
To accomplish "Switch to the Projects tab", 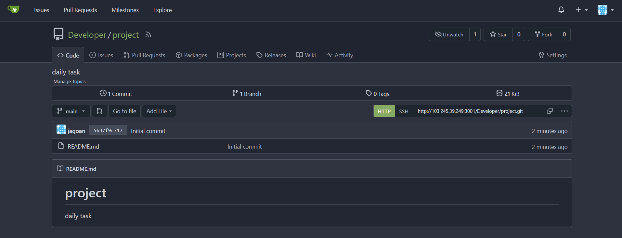I will pos(232,55).
